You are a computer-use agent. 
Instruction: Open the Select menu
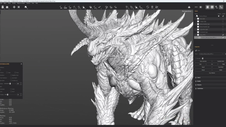click(9, 3)
